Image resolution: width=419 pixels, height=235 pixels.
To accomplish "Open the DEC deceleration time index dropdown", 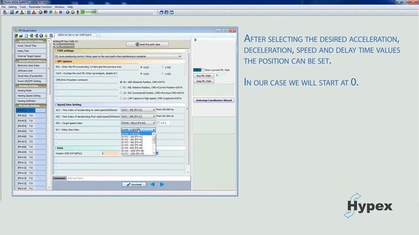I will [x=138, y=116].
